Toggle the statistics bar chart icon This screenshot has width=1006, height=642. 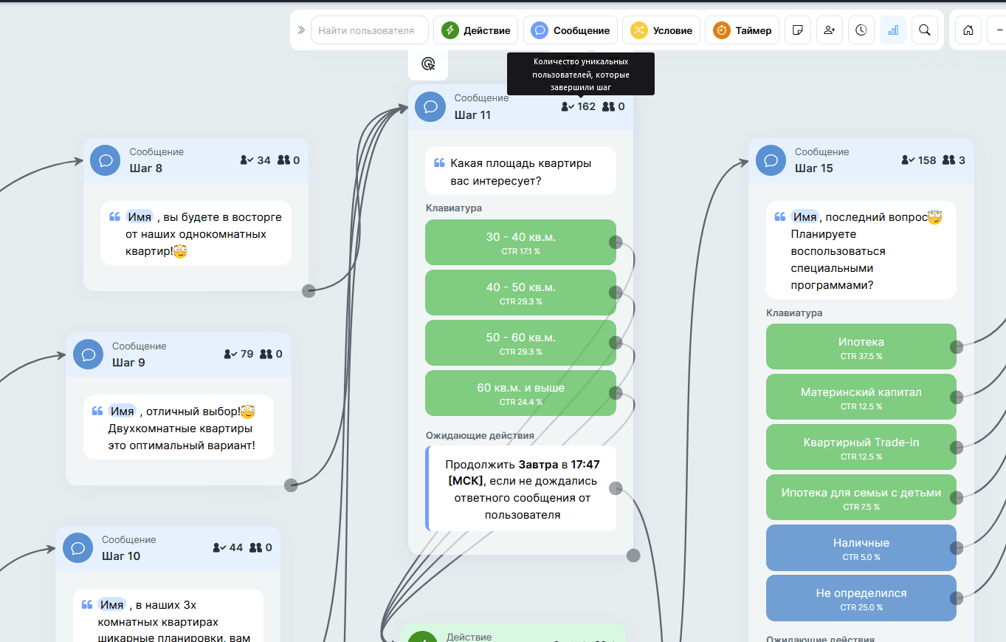tap(893, 30)
